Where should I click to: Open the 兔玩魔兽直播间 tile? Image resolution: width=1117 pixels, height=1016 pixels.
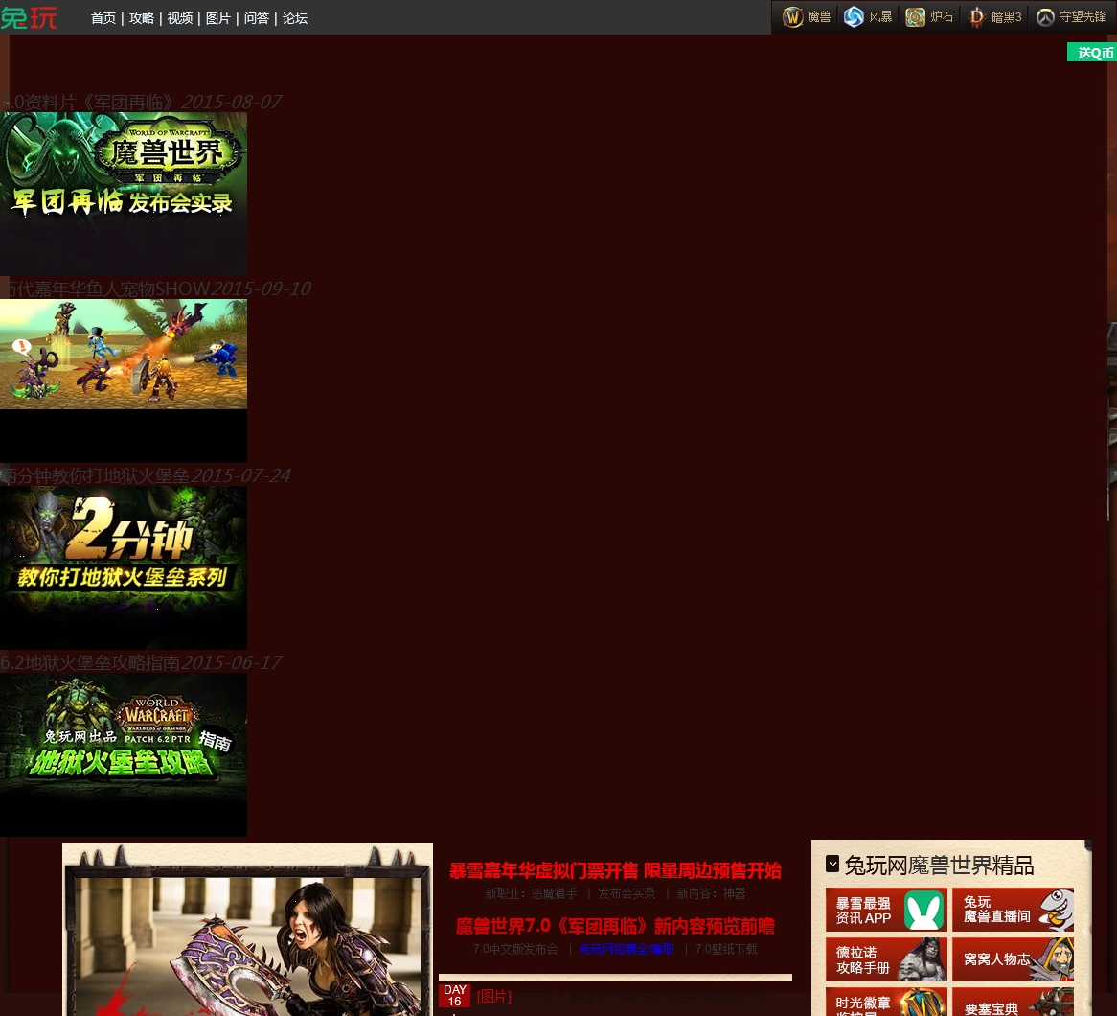point(1013,910)
